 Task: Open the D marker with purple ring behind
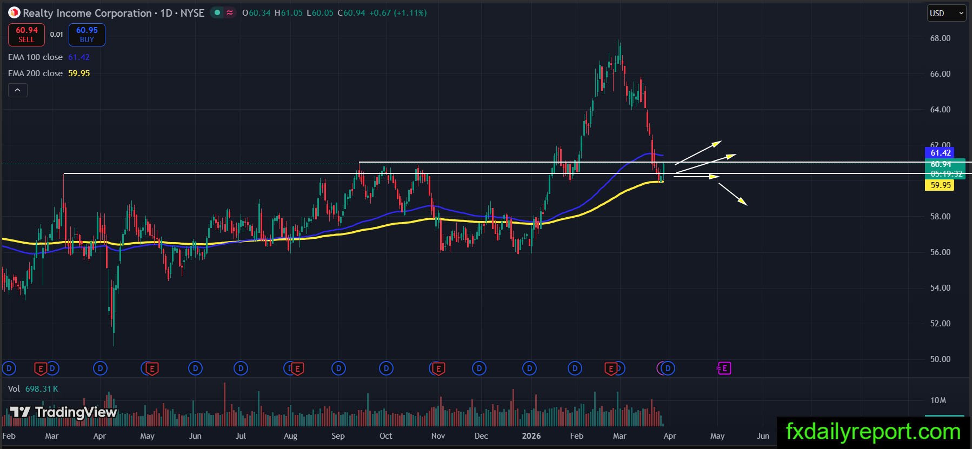(x=668, y=368)
